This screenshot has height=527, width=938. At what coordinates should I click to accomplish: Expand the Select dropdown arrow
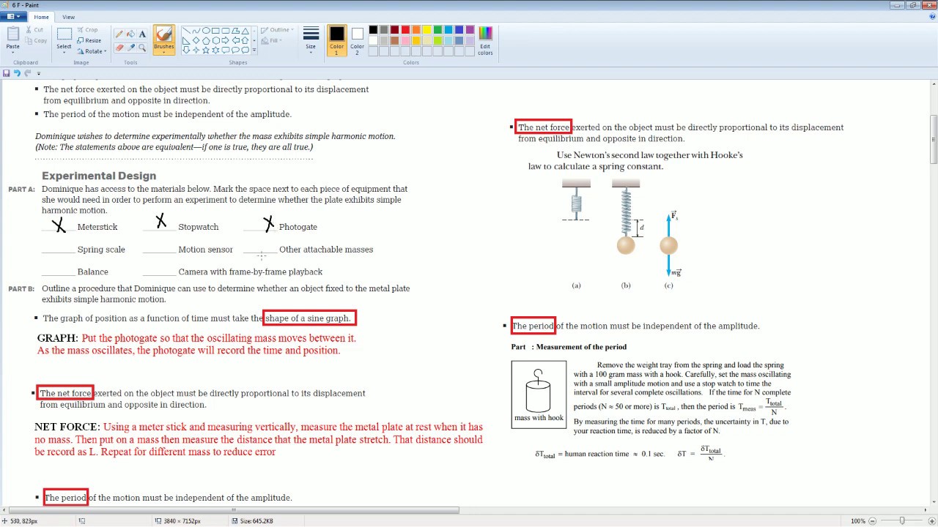pos(64,51)
